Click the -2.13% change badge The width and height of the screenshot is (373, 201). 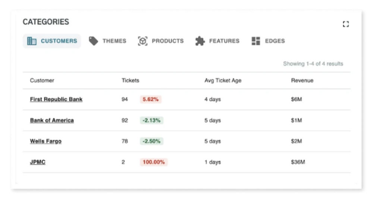151,120
